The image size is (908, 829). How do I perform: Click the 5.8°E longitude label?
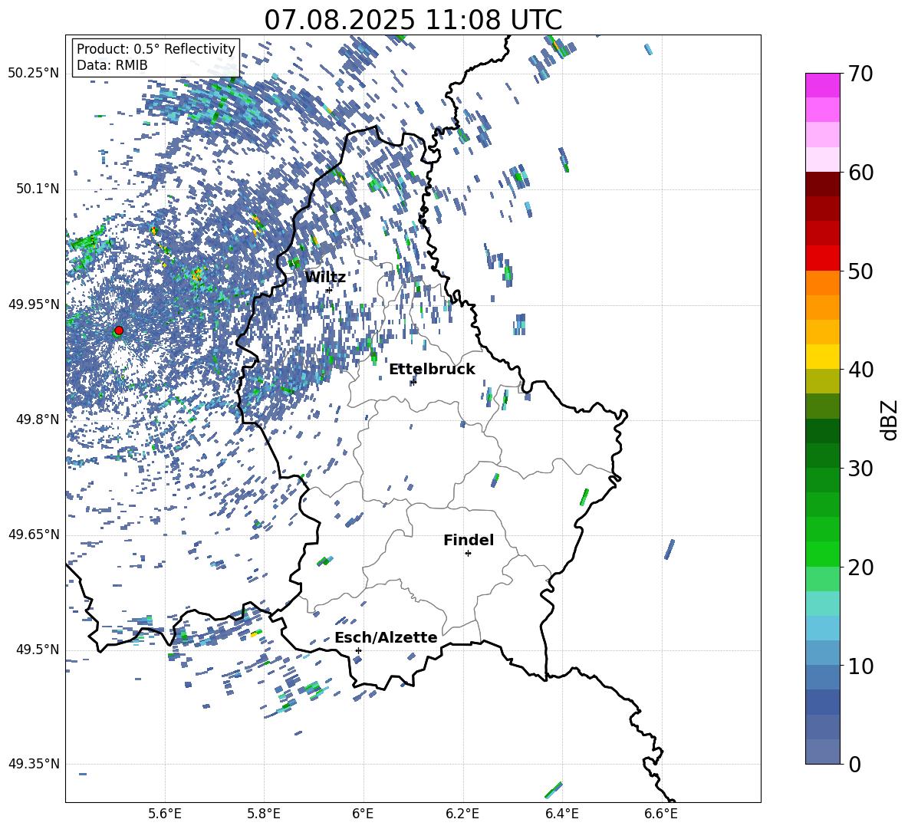[x=264, y=814]
